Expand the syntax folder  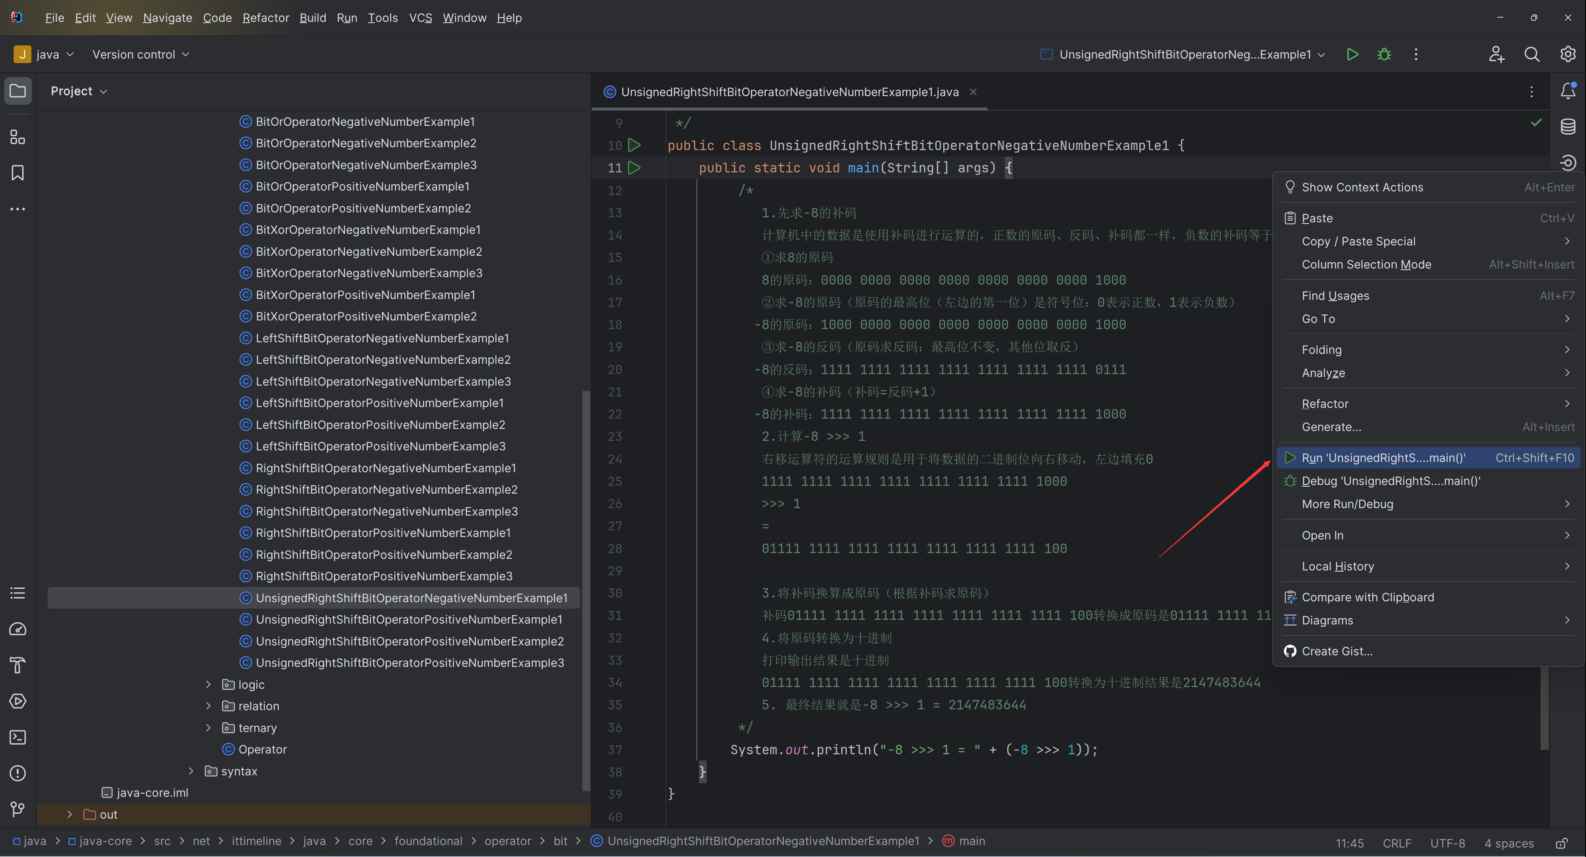(x=191, y=771)
